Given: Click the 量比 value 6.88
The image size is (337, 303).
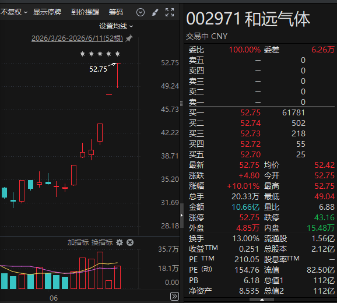Looking at the screenshot, I should click(327, 207).
